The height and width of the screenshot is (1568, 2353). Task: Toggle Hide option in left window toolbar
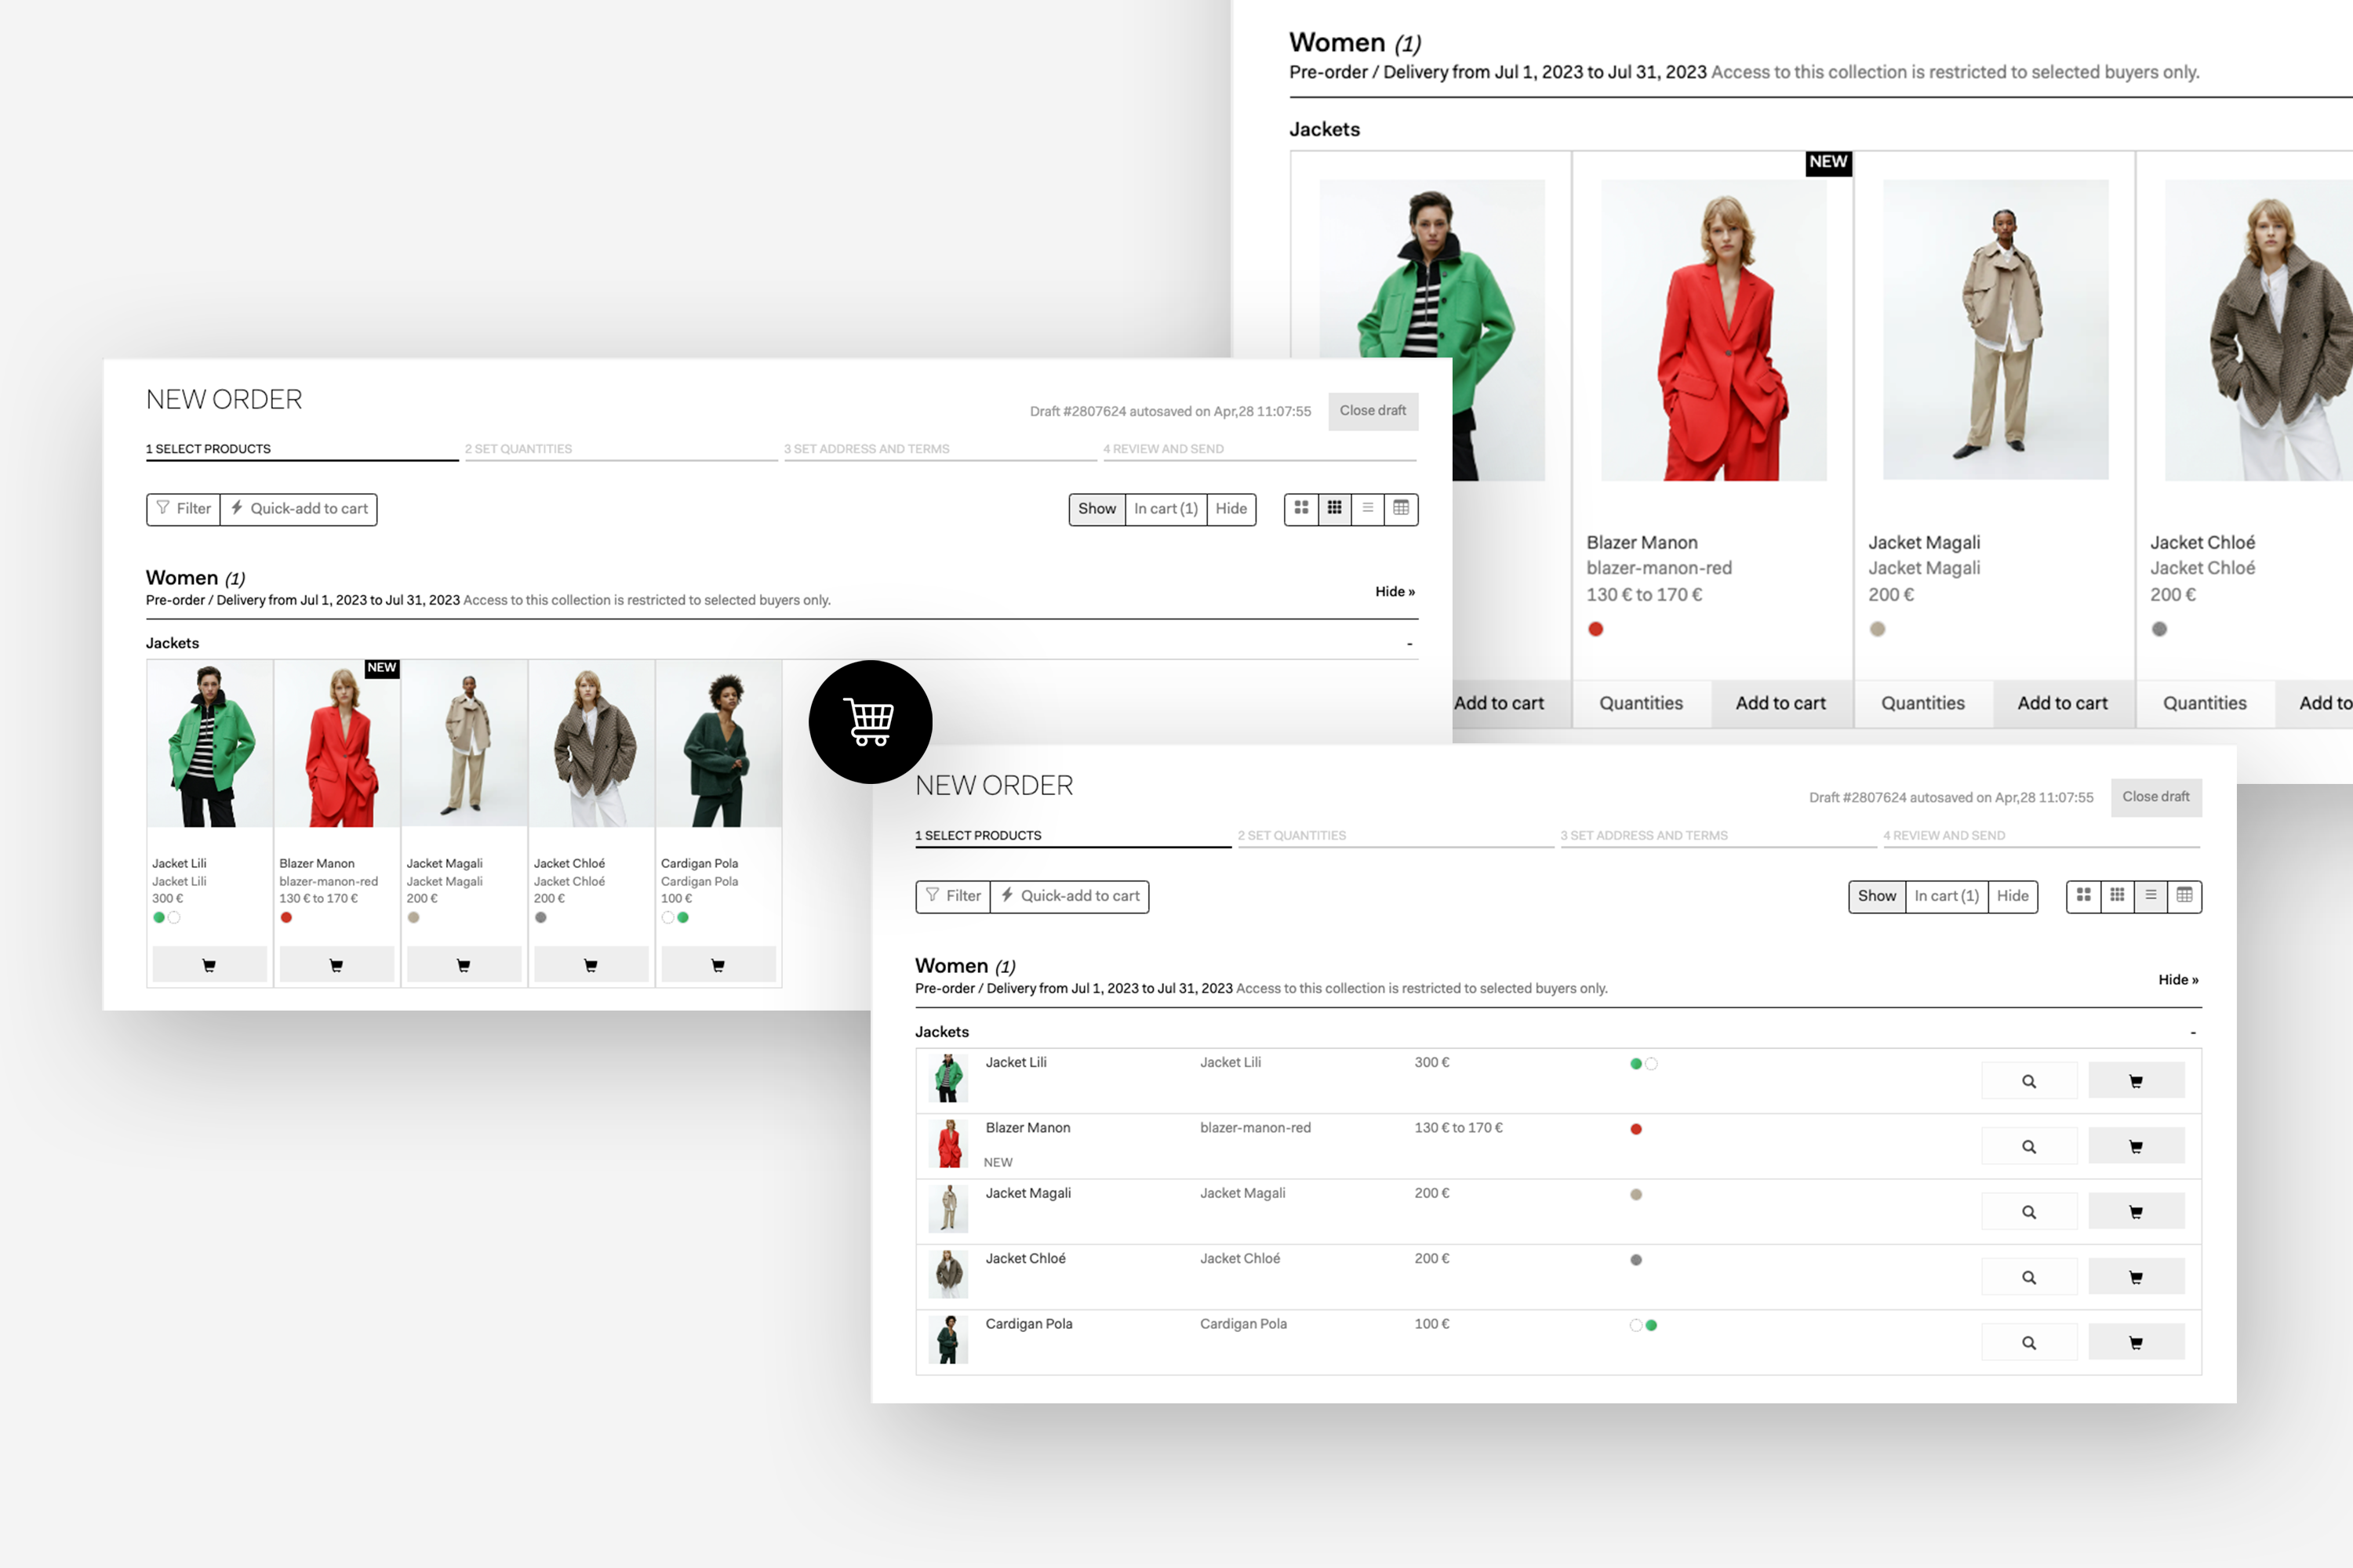(1231, 509)
